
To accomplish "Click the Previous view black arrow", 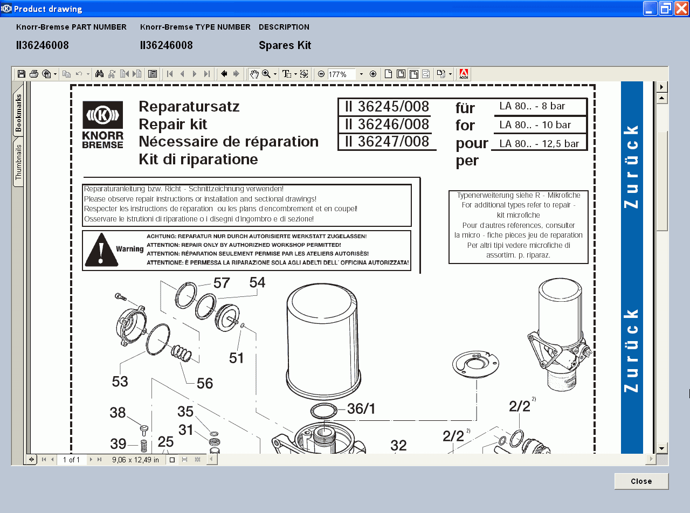I will (x=224, y=74).
